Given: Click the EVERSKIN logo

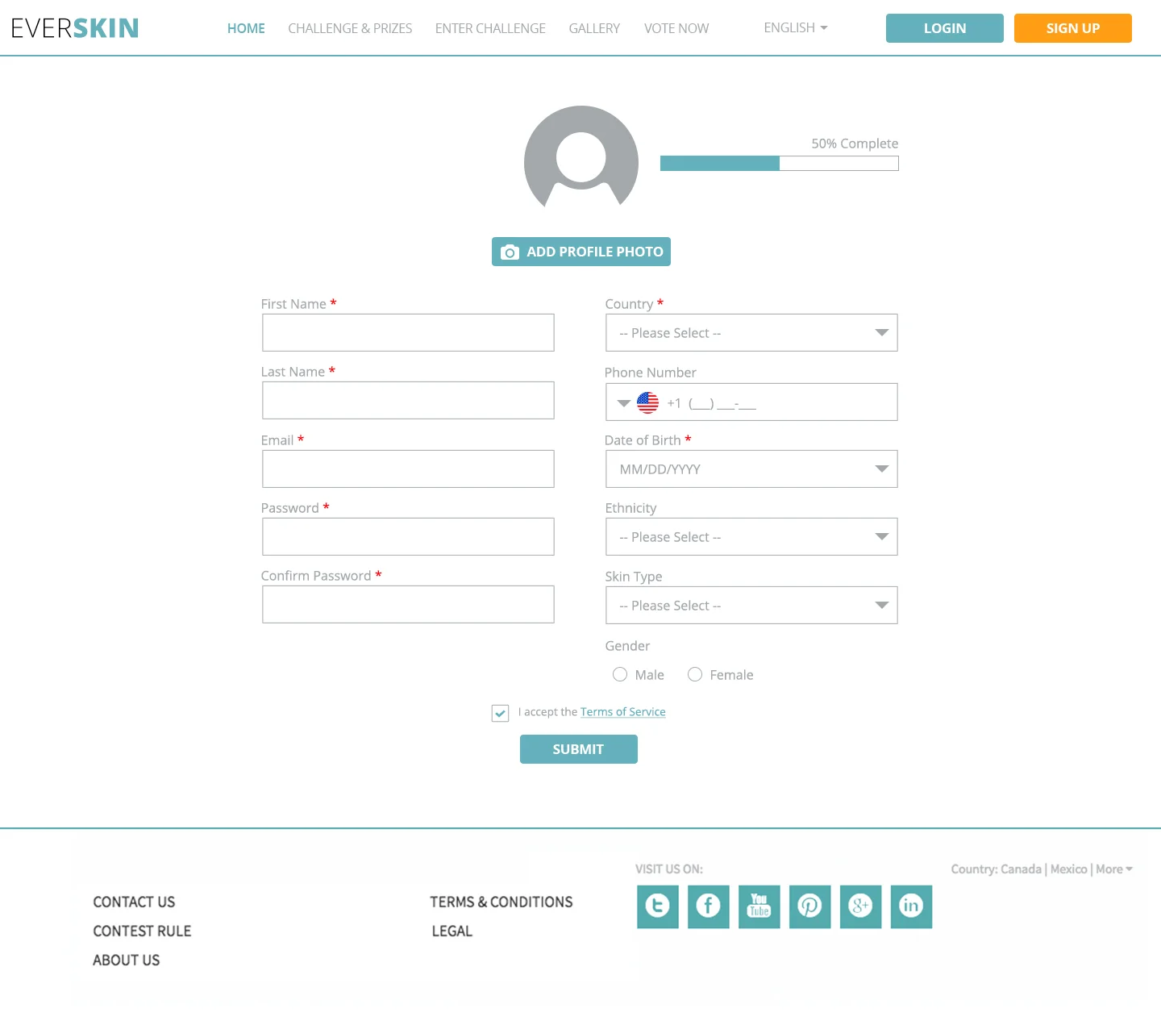Looking at the screenshot, I should tap(75, 28).
